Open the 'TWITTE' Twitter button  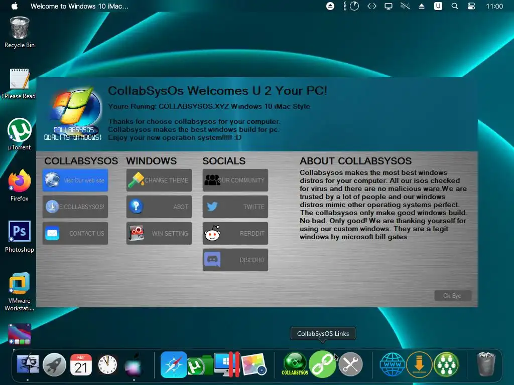[x=235, y=207]
